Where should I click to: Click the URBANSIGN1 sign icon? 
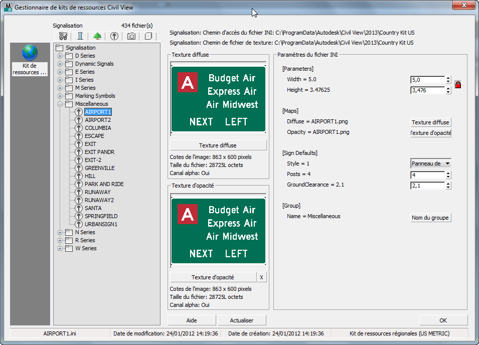point(79,224)
